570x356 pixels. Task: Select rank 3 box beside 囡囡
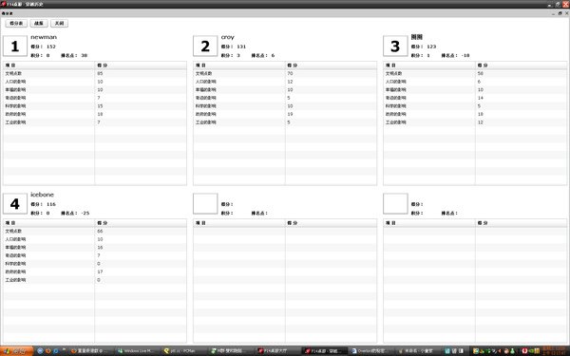pyautogui.click(x=395, y=47)
